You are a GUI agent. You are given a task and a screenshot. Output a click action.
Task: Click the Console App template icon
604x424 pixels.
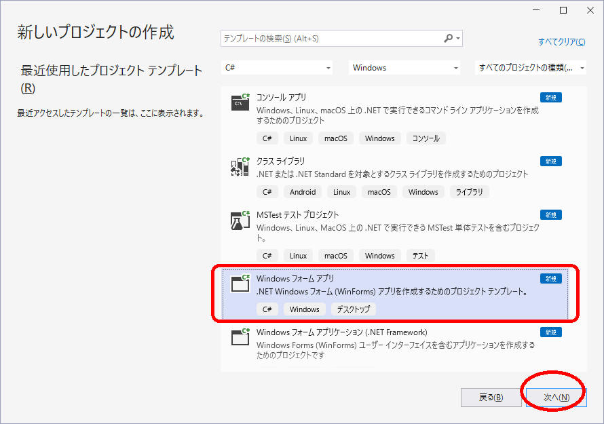(240, 102)
